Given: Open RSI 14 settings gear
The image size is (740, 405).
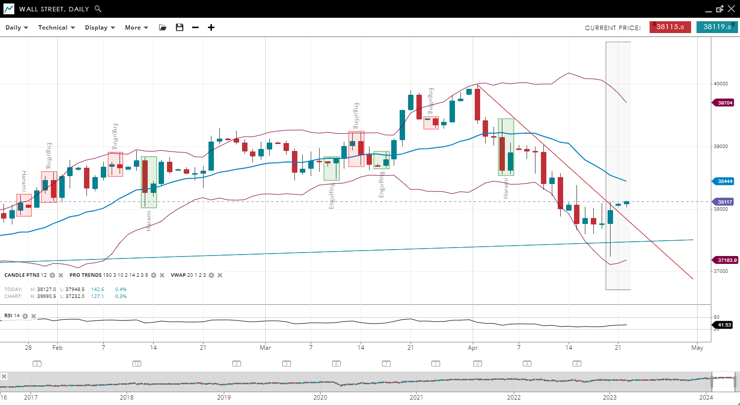Looking at the screenshot, I should click(25, 316).
